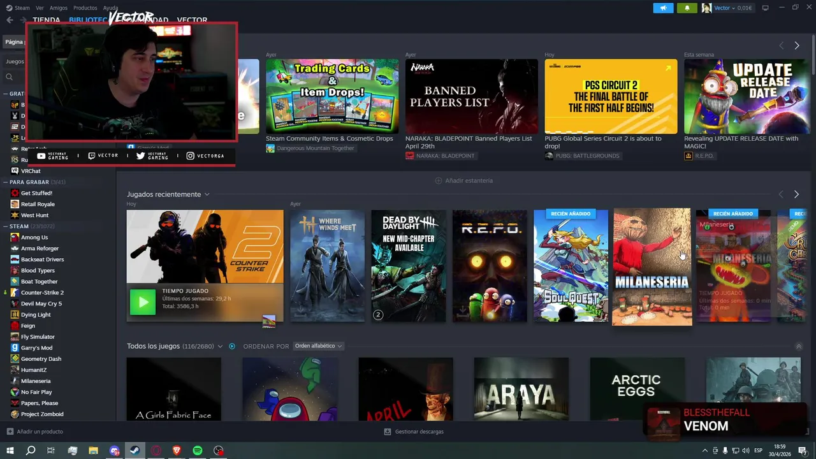
Task: Open the NARAKA Banned Players List news image
Action: point(471,96)
